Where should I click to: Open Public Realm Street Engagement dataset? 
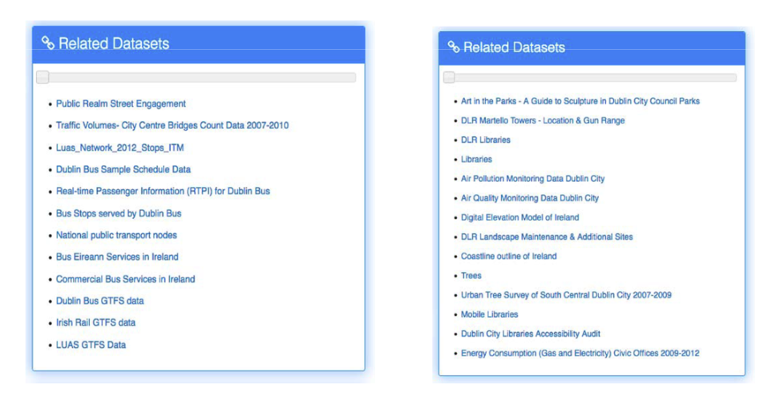[120, 103]
